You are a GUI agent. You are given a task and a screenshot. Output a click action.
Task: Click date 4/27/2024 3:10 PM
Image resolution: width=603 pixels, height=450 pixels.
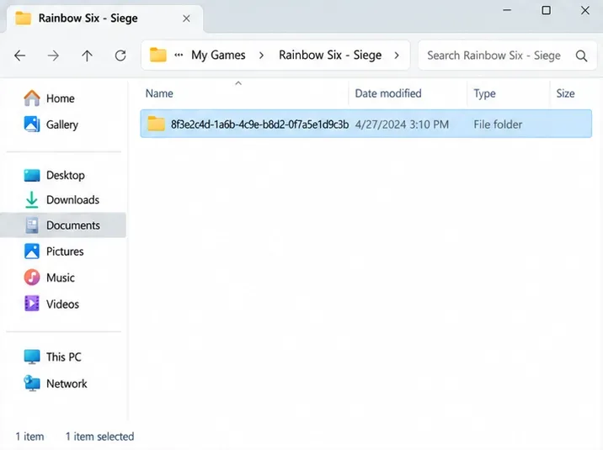click(x=402, y=124)
